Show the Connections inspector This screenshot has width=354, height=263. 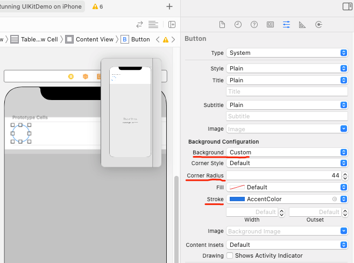318,25
